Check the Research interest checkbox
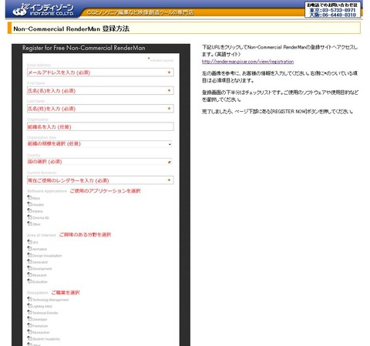 coord(29,274)
